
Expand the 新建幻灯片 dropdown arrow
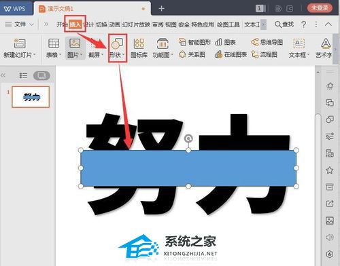tap(35, 54)
